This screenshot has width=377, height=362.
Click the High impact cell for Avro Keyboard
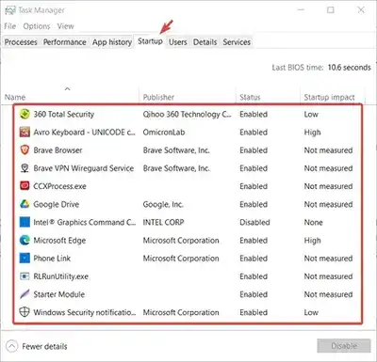tap(312, 133)
